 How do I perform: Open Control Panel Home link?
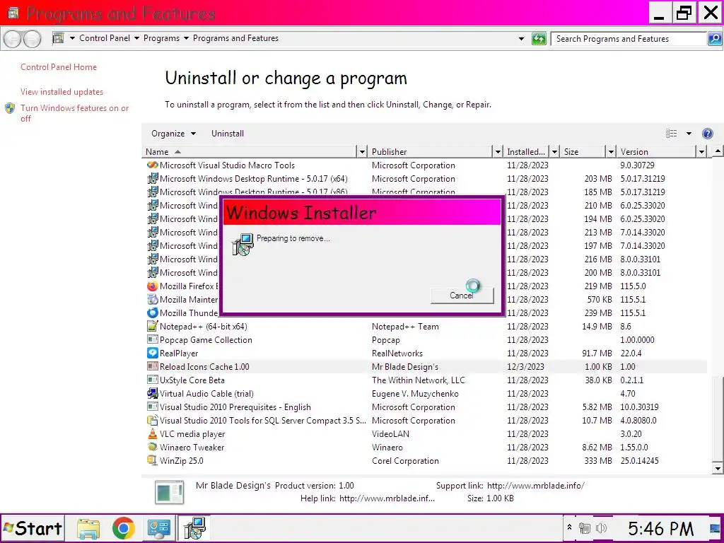click(59, 67)
